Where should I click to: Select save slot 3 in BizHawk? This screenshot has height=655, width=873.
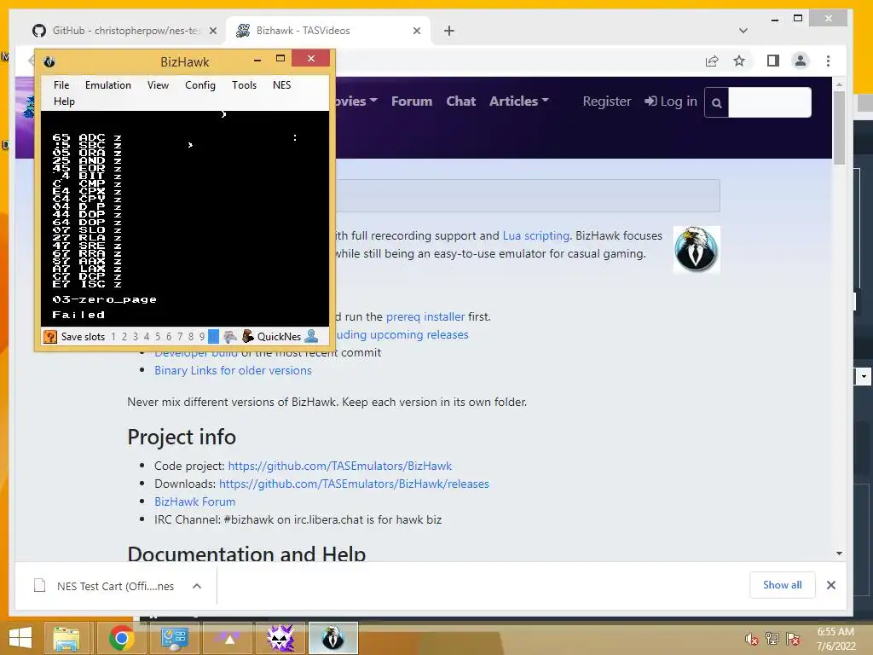point(136,336)
